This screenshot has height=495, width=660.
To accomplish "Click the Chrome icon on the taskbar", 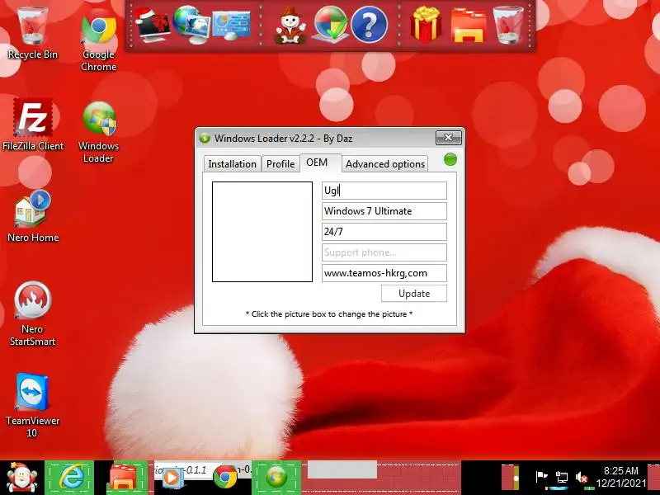I will coord(224,478).
